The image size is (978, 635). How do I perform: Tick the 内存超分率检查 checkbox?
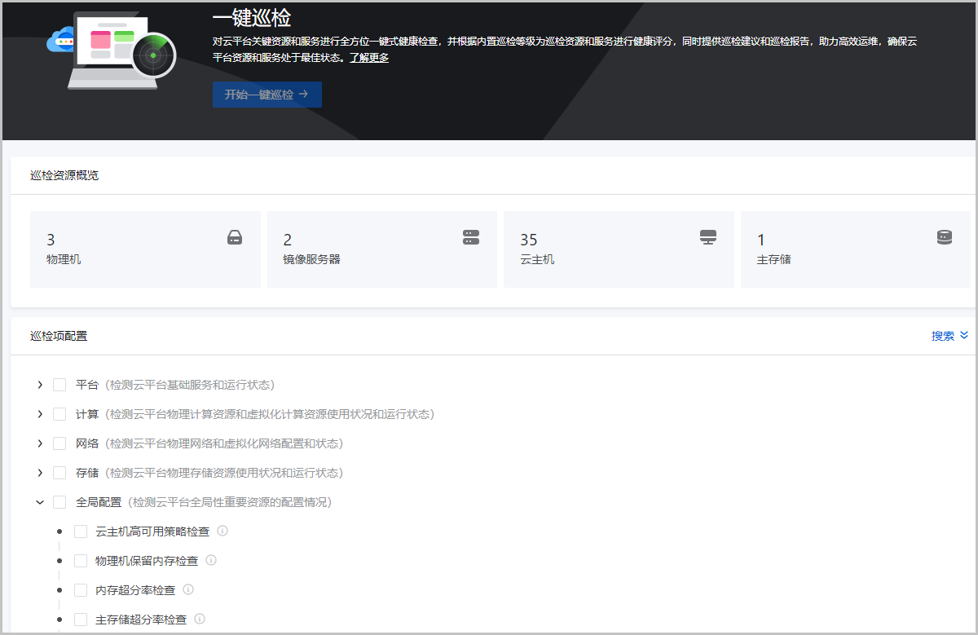(x=81, y=590)
